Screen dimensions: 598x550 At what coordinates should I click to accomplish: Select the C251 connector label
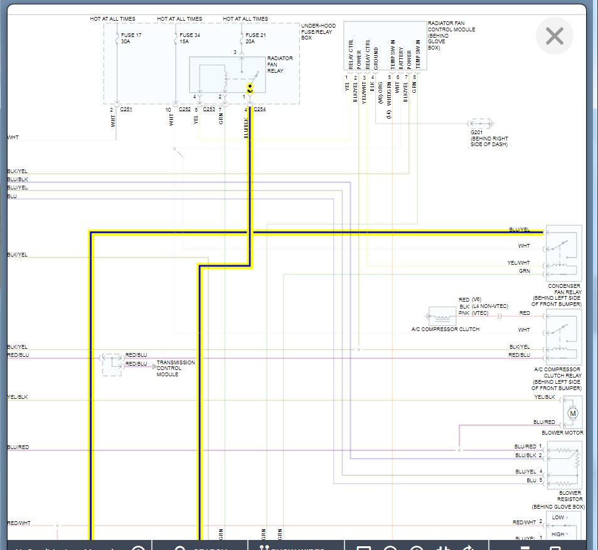click(126, 109)
